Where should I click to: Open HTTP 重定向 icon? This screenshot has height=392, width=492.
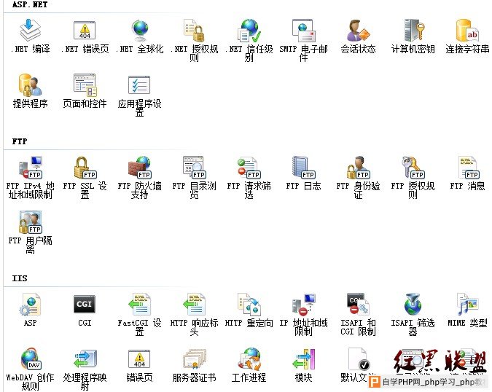249,304
